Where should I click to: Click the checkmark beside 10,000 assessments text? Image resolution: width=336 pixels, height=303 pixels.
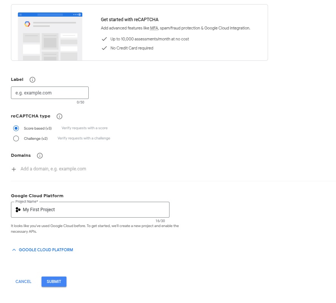point(104,39)
